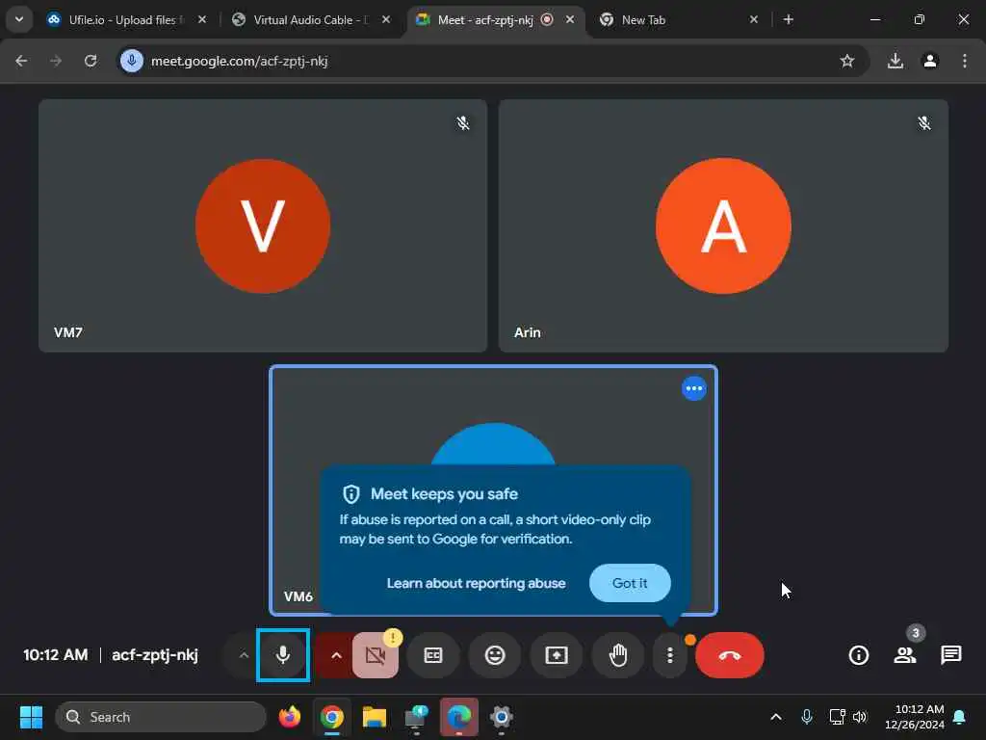The width and height of the screenshot is (986, 740).
Task: Open Chrome downloads
Action: tap(895, 61)
